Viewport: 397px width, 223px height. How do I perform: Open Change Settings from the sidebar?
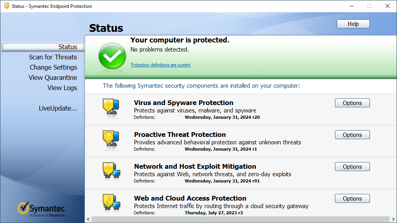(53, 67)
